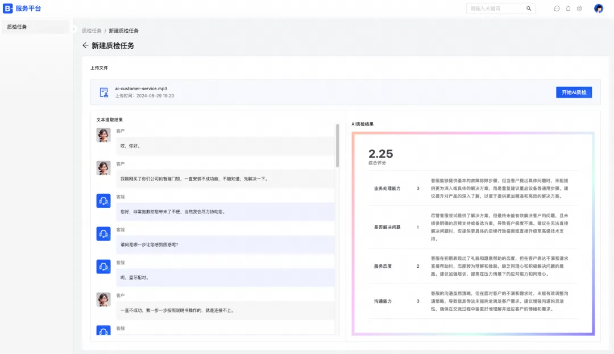Click the back arrow beside 新建质检任务

pos(85,45)
